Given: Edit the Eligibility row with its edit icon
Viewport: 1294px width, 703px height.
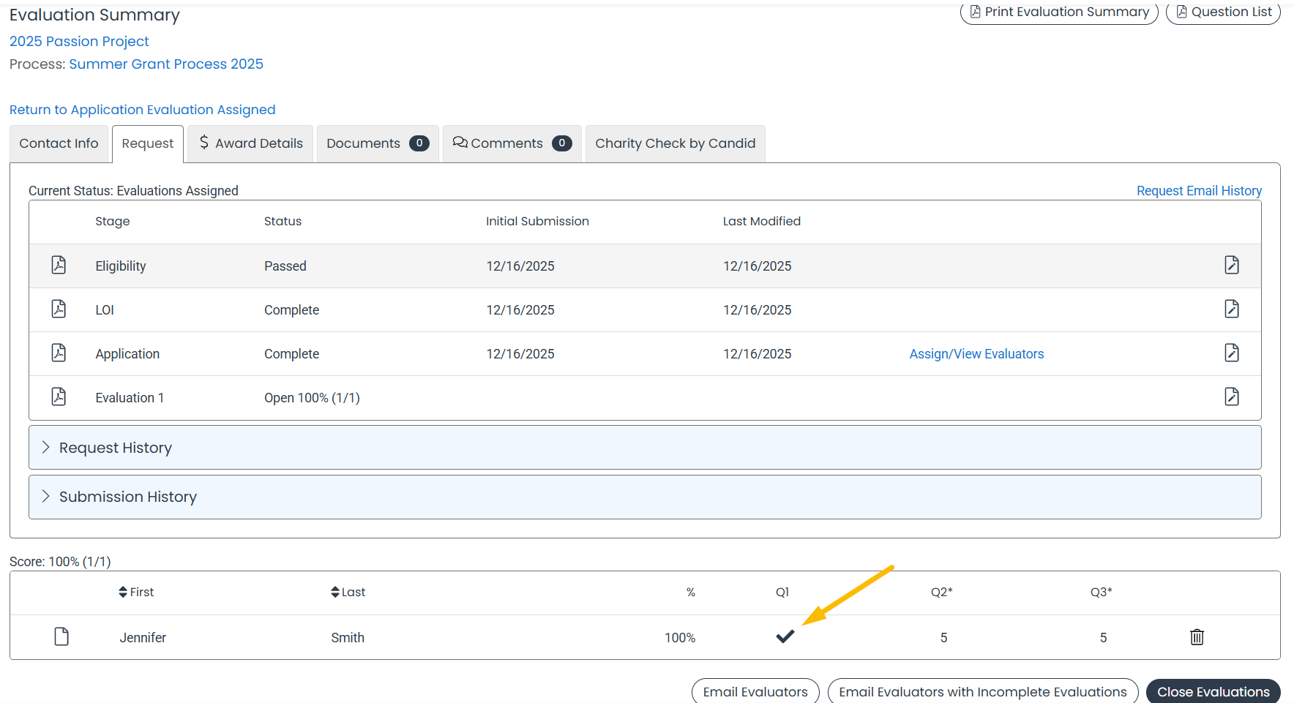Looking at the screenshot, I should tap(1232, 265).
